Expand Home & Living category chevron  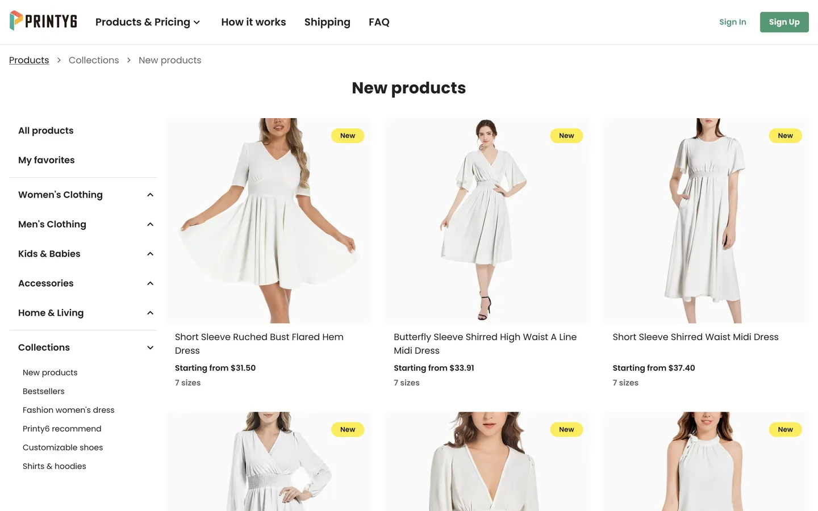tap(150, 313)
